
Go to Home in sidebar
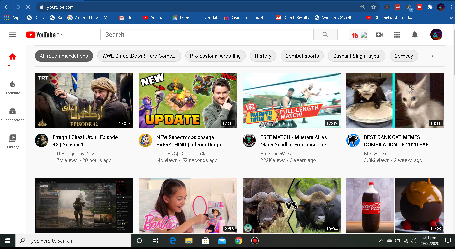(13, 60)
